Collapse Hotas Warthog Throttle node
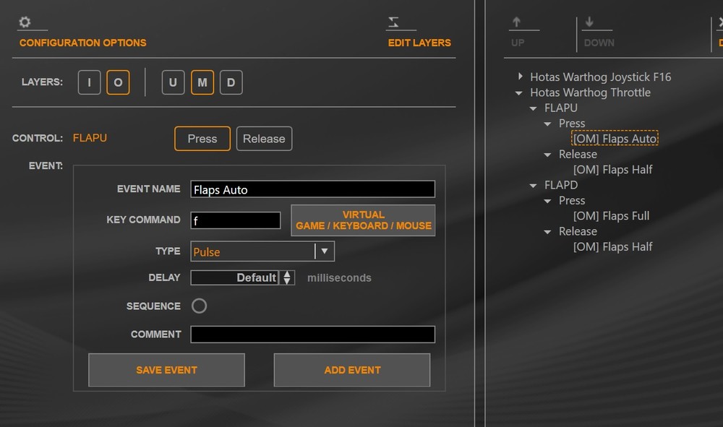 [519, 92]
